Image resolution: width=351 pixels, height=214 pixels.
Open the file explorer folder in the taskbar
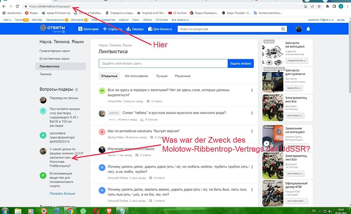point(18,211)
